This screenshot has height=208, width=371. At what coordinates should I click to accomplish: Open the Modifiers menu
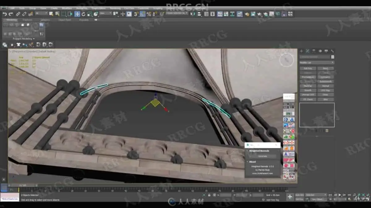pyautogui.click(x=67, y=8)
